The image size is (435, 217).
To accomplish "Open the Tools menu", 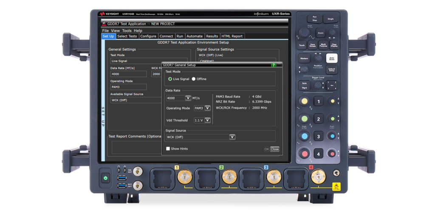I will point(127,31).
